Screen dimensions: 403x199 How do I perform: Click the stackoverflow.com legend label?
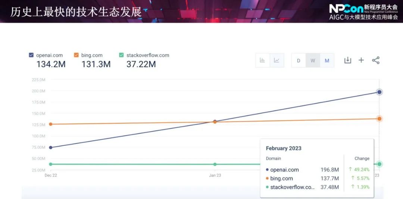[148, 55]
